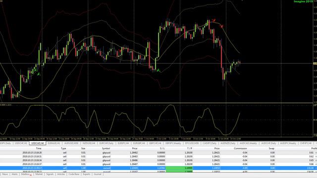This screenshot has width=317, height=178.
Task: Click the profit value 0.61
Action: click(x=312, y=153)
